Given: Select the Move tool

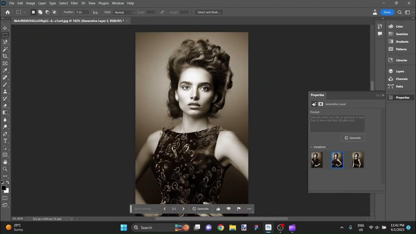Looking at the screenshot, I should pyautogui.click(x=5, y=28).
